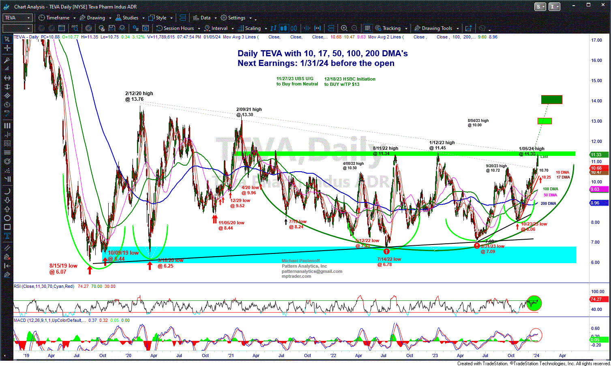Screen dimensions: 611x366
Task: Select the three vertical bars tool
Action: 7,126
